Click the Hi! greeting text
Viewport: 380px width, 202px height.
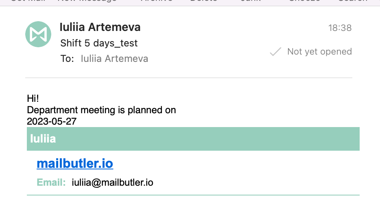pos(33,99)
